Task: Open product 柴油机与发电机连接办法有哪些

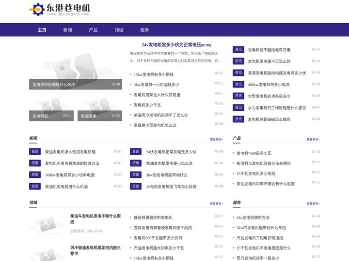Action: pos(264,163)
